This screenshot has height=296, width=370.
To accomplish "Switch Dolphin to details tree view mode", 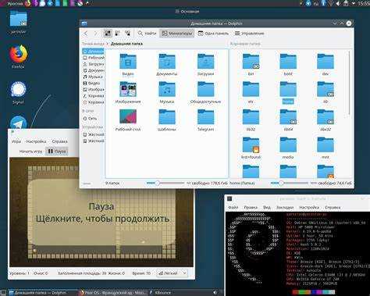I will pos(127,34).
